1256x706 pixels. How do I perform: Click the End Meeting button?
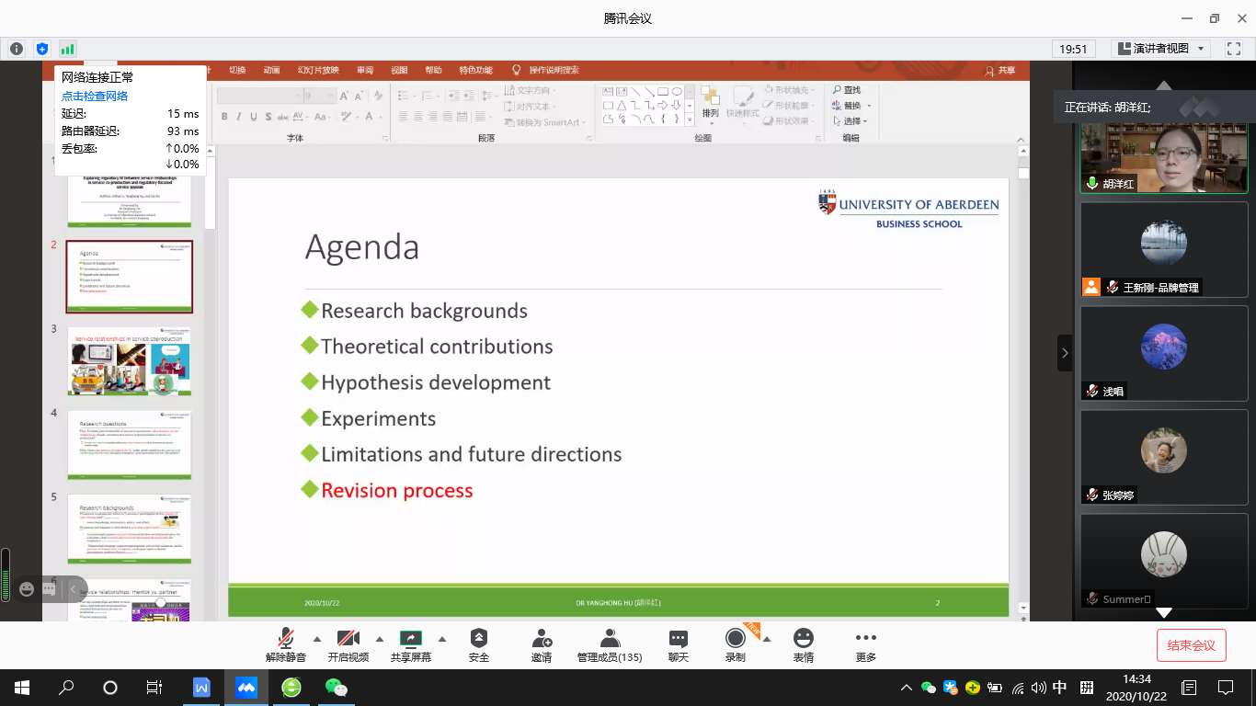tap(1191, 645)
